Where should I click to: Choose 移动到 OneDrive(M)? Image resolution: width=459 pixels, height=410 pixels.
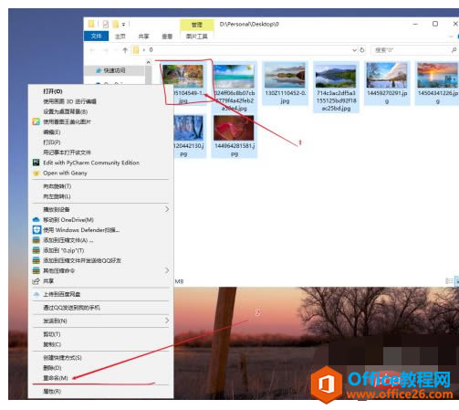click(68, 219)
